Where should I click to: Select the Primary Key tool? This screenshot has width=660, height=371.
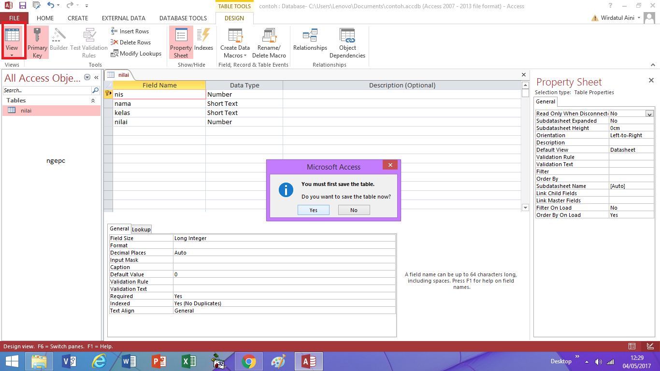(x=37, y=42)
